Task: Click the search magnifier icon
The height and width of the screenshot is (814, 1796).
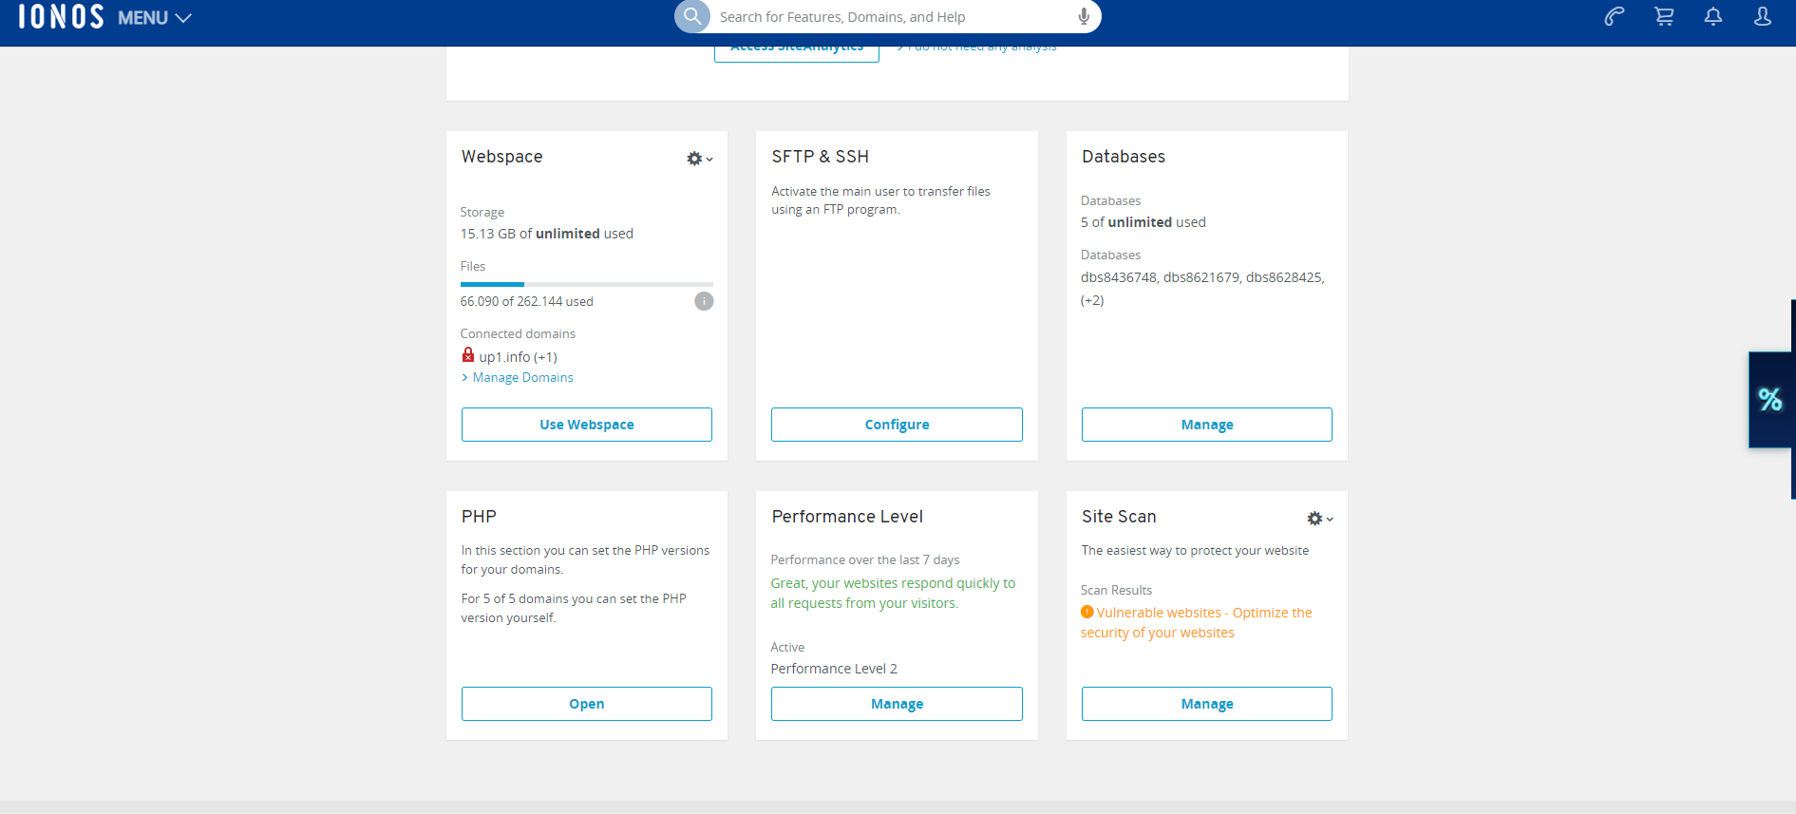Action: pos(692,16)
